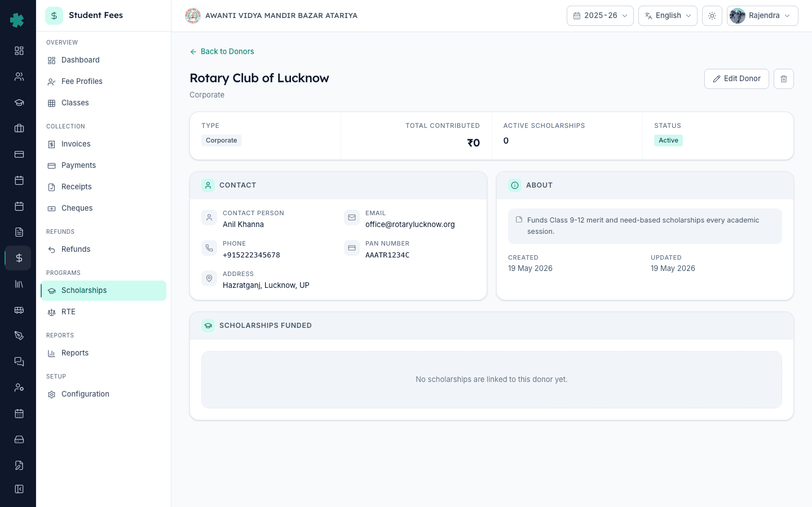Image resolution: width=812 pixels, height=507 pixels.
Task: Toggle the light/dark theme sun button
Action: tap(712, 16)
